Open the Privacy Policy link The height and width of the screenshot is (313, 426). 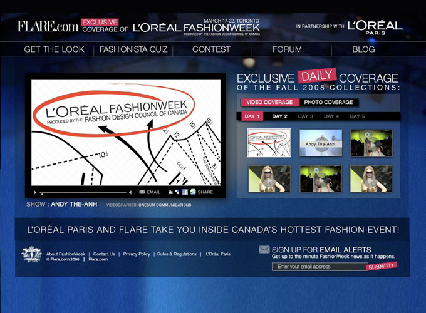pos(137,254)
